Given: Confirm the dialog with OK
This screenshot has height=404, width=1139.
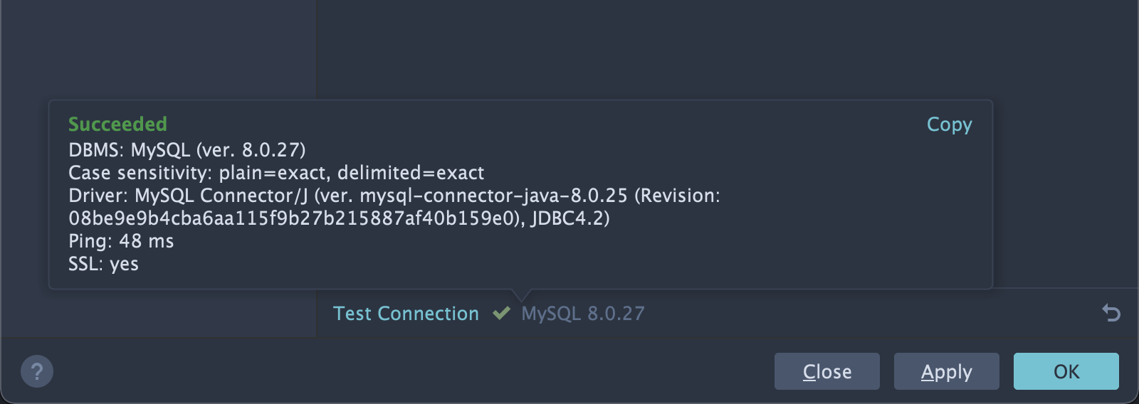Looking at the screenshot, I should tap(1066, 371).
